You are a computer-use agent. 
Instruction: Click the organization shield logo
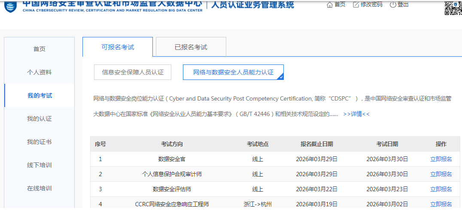(x=10, y=6)
